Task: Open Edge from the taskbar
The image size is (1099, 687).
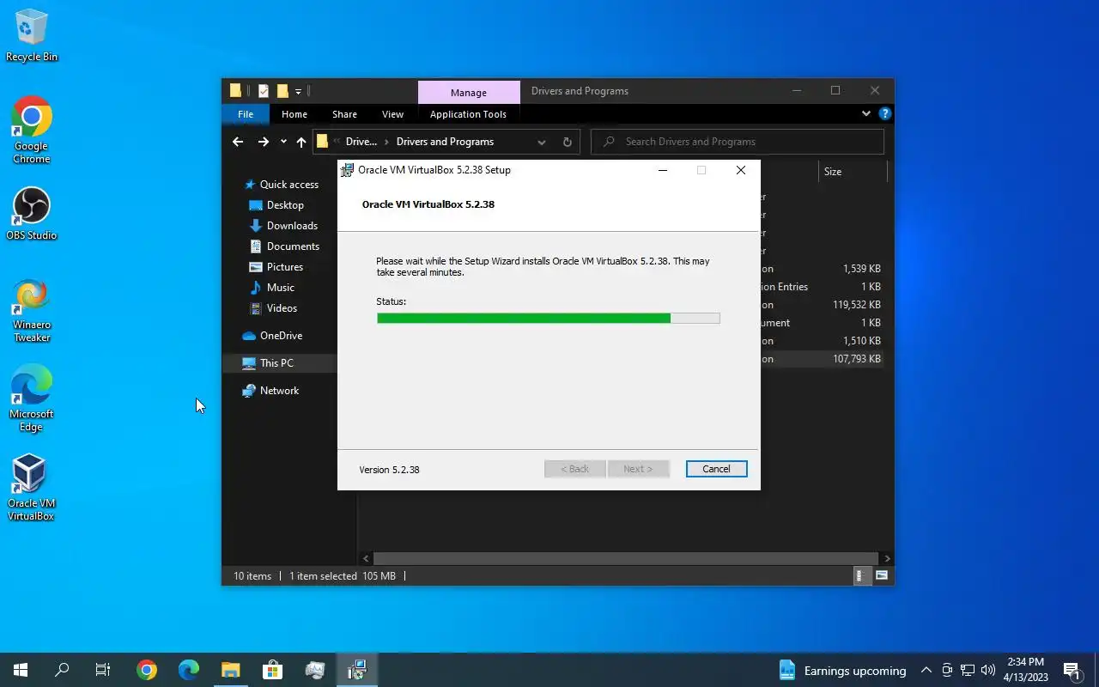Action: click(189, 670)
